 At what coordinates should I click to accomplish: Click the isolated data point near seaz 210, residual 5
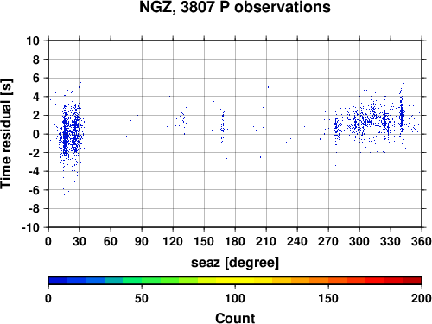[268, 87]
